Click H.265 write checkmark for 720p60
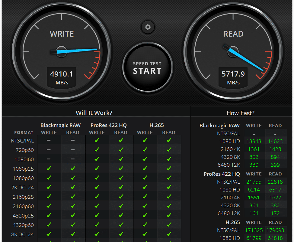Image resolution: width=294 pixels, height=242 pixels. (145, 149)
